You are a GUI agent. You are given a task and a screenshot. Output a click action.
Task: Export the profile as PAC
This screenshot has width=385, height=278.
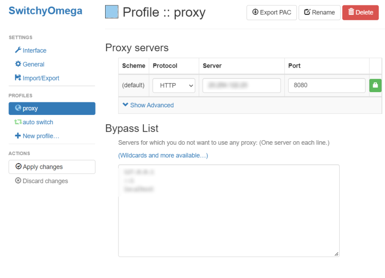(271, 12)
